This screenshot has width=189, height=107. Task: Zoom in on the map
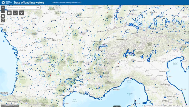3,7
